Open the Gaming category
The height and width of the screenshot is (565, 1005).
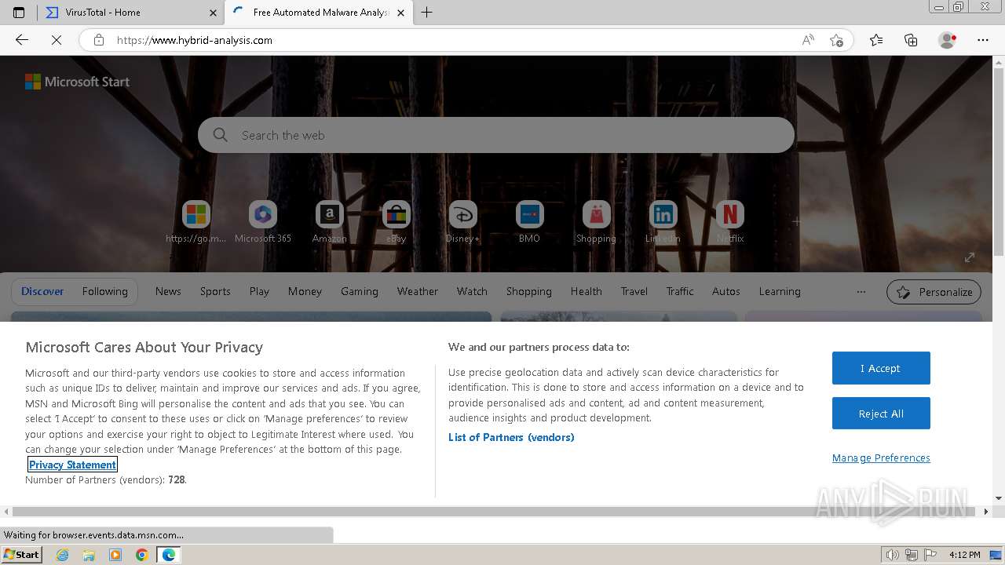(x=360, y=291)
